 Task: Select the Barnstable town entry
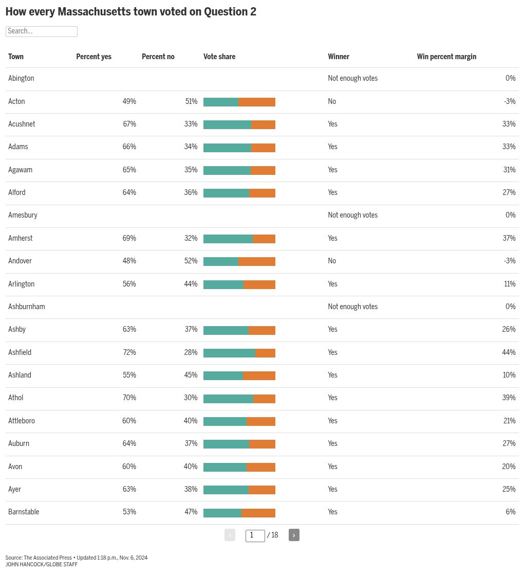pyautogui.click(x=24, y=512)
